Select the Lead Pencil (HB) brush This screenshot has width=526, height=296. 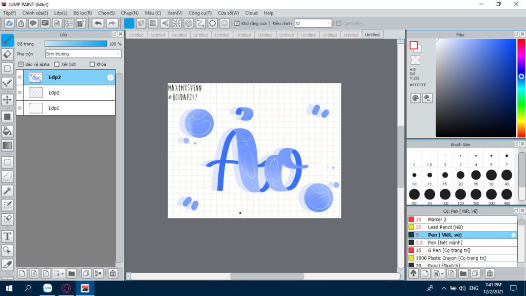(462, 227)
